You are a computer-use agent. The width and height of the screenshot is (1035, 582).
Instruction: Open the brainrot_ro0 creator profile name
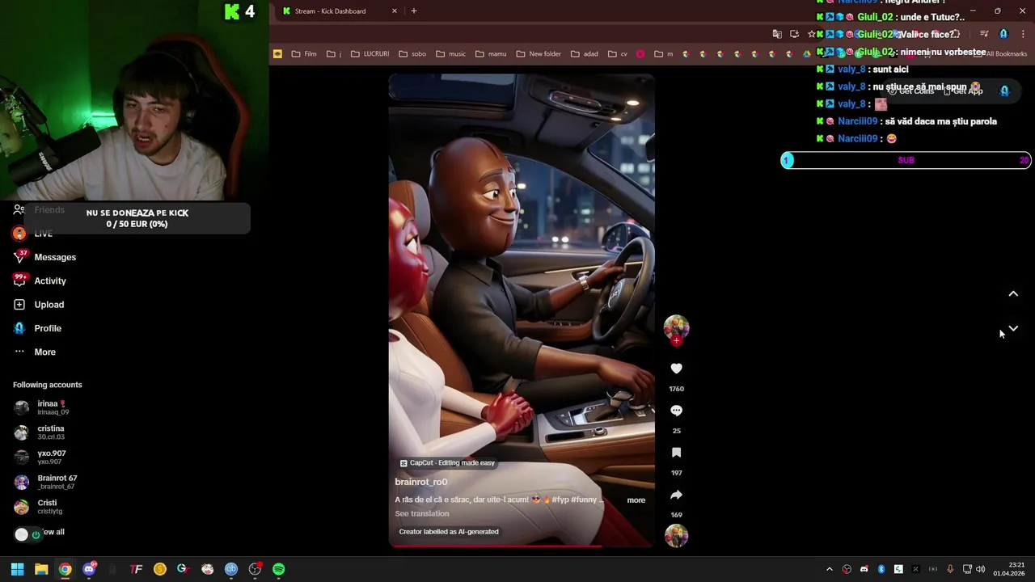click(x=421, y=482)
